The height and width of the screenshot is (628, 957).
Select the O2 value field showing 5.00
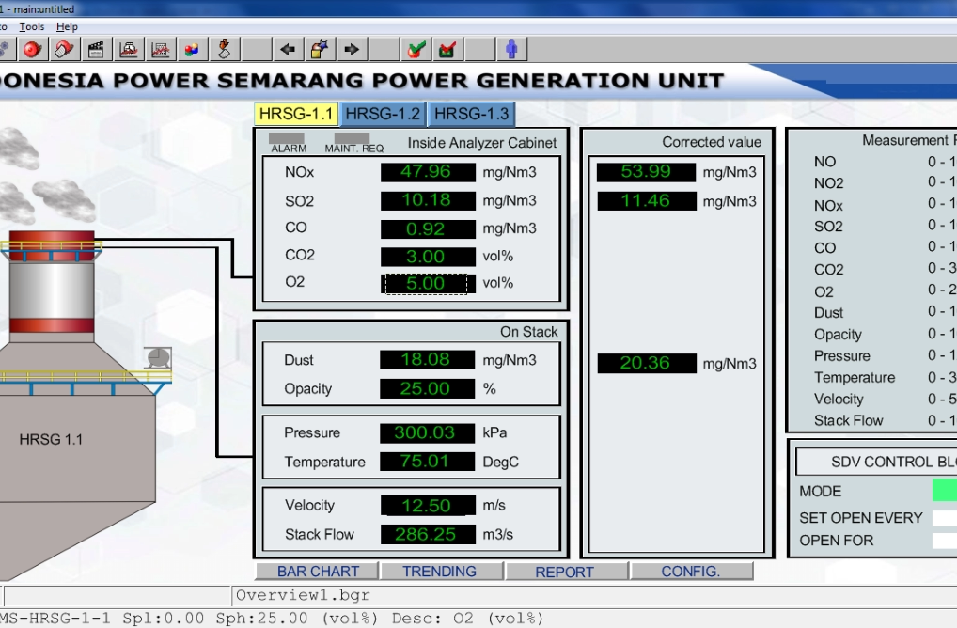coord(426,284)
